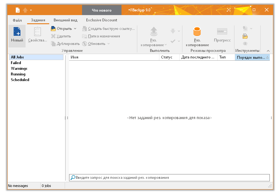The height and width of the screenshot is (192, 278).
Task: Click the No messages status entry
Action: pyautogui.click(x=18, y=186)
